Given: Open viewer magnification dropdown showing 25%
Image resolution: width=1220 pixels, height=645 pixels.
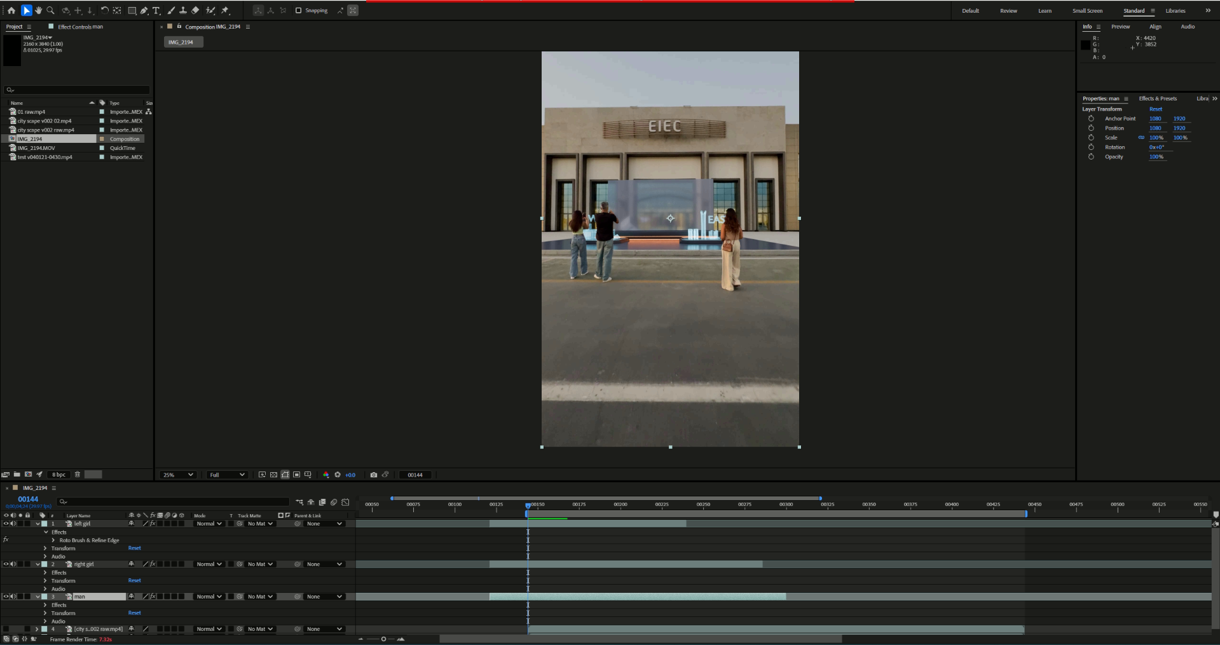Looking at the screenshot, I should [177, 475].
